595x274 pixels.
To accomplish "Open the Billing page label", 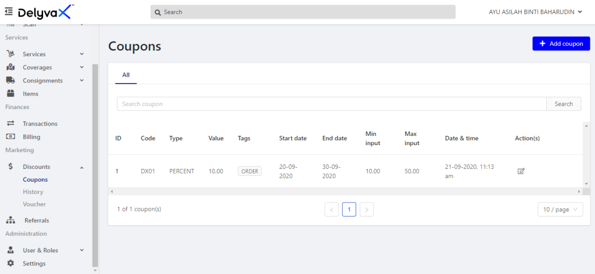I will click(x=31, y=137).
